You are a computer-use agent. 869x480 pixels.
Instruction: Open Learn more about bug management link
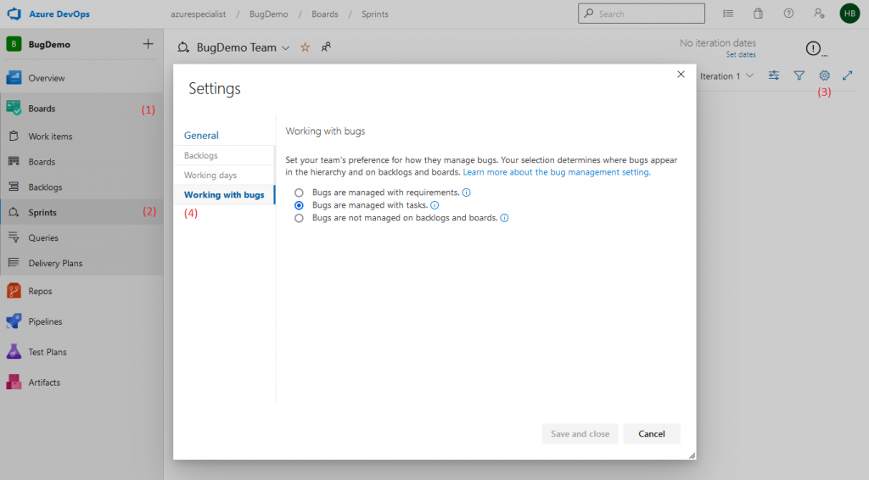(x=557, y=172)
